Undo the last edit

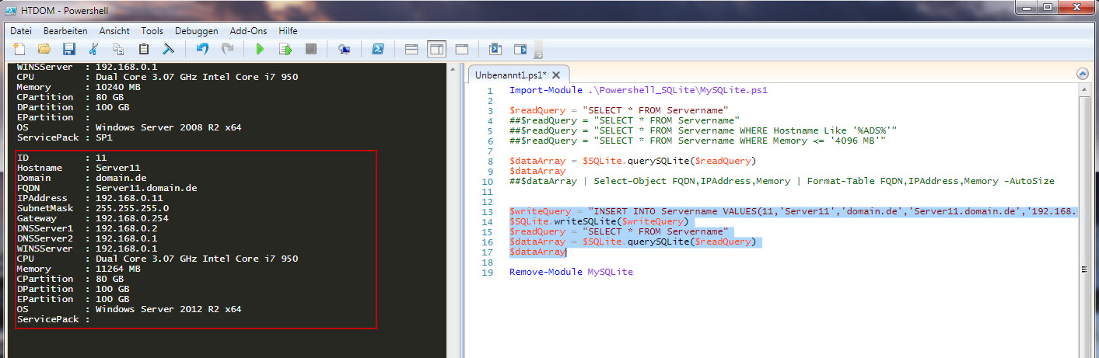point(202,49)
